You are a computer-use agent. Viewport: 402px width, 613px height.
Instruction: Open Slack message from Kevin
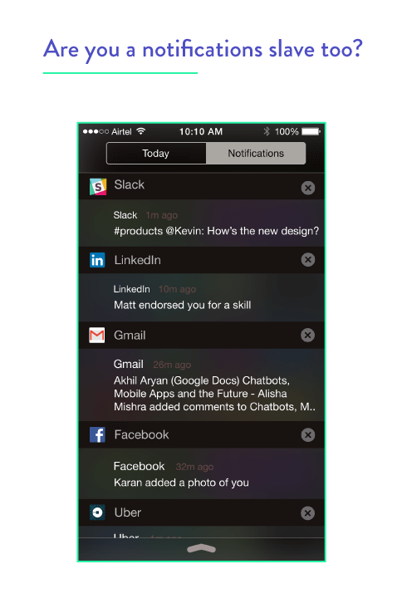pos(202,223)
